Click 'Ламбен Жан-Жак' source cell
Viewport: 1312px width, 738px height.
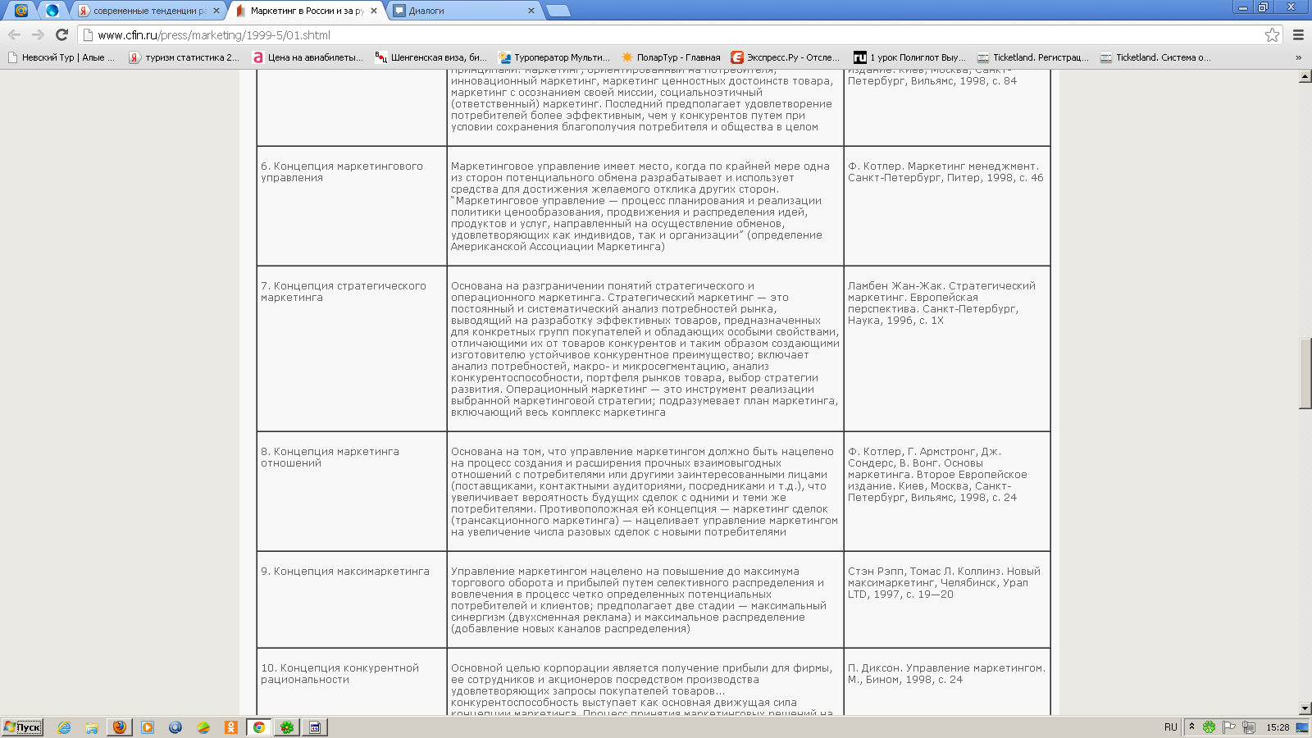point(947,348)
